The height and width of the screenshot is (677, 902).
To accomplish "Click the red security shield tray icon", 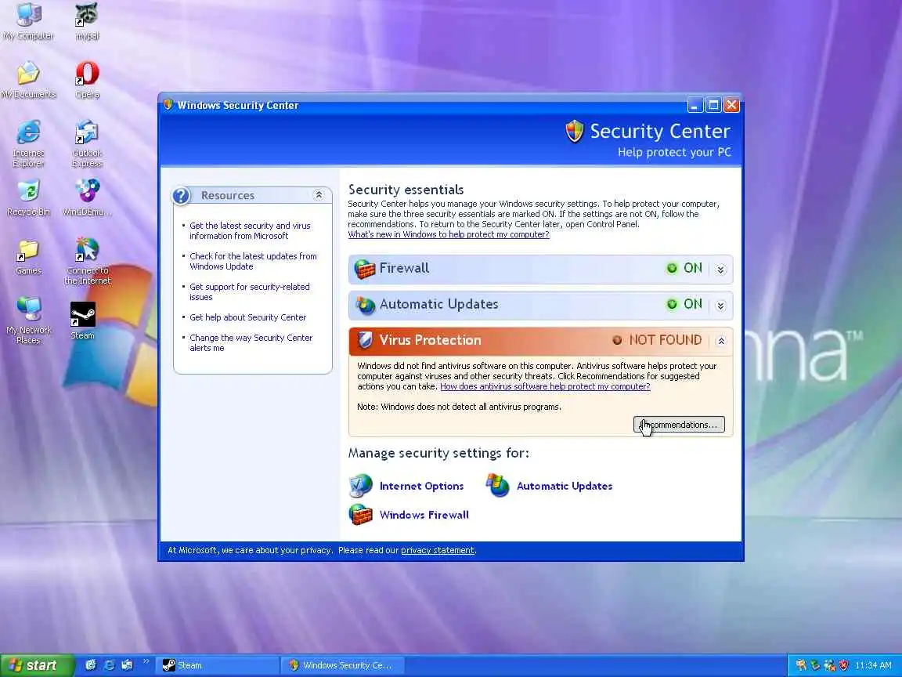I will pyautogui.click(x=843, y=665).
